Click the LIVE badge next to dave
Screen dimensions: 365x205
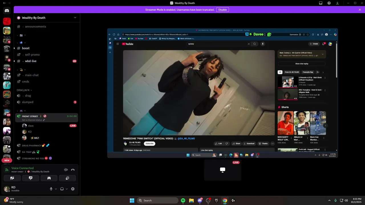tap(73, 126)
